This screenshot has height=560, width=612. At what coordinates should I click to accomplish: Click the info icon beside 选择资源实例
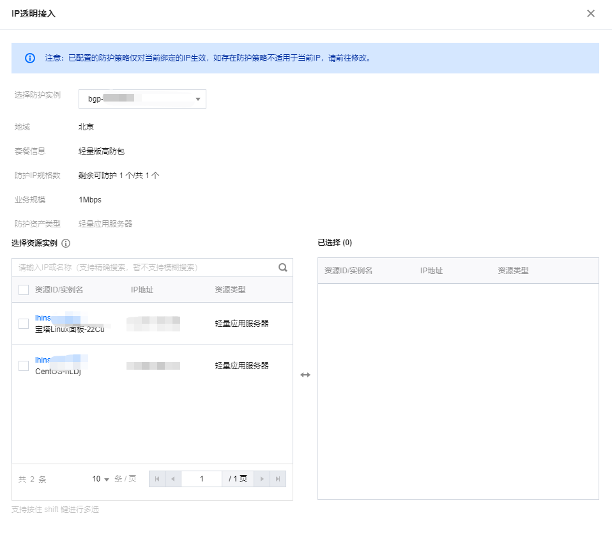(66, 243)
